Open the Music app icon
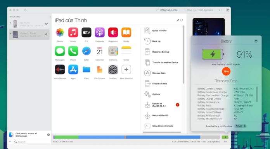 pos(73,32)
